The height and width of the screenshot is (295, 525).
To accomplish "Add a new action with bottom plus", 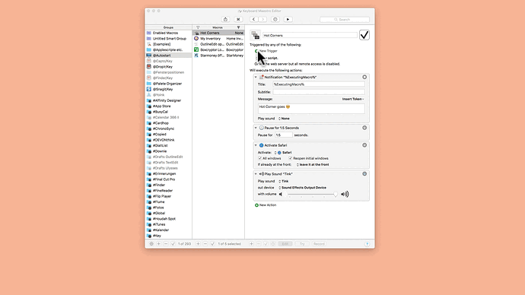I will (x=251, y=244).
